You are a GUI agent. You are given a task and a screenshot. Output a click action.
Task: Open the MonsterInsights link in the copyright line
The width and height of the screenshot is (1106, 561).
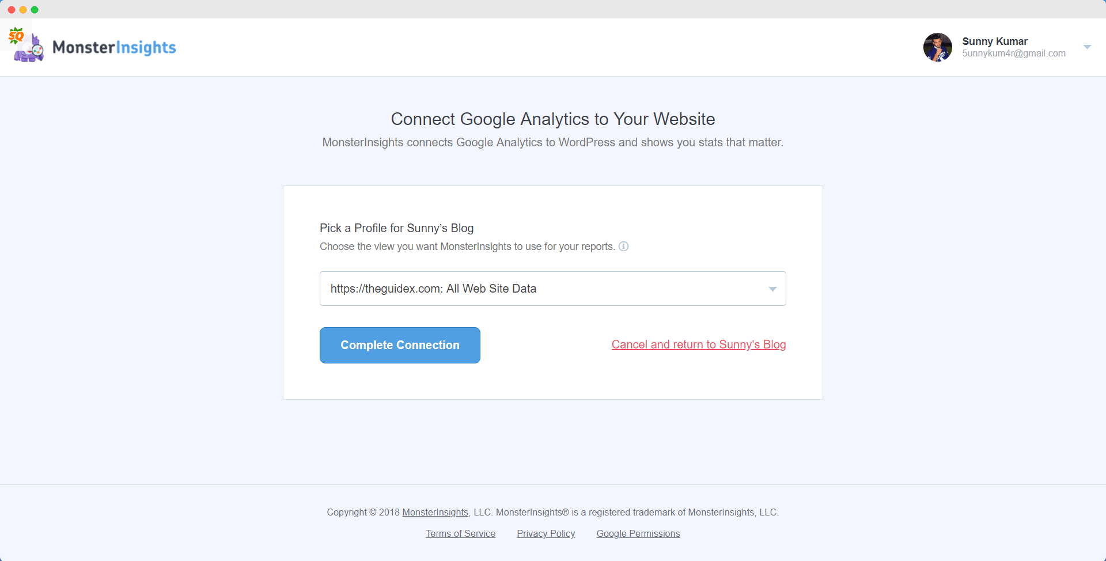pos(435,512)
